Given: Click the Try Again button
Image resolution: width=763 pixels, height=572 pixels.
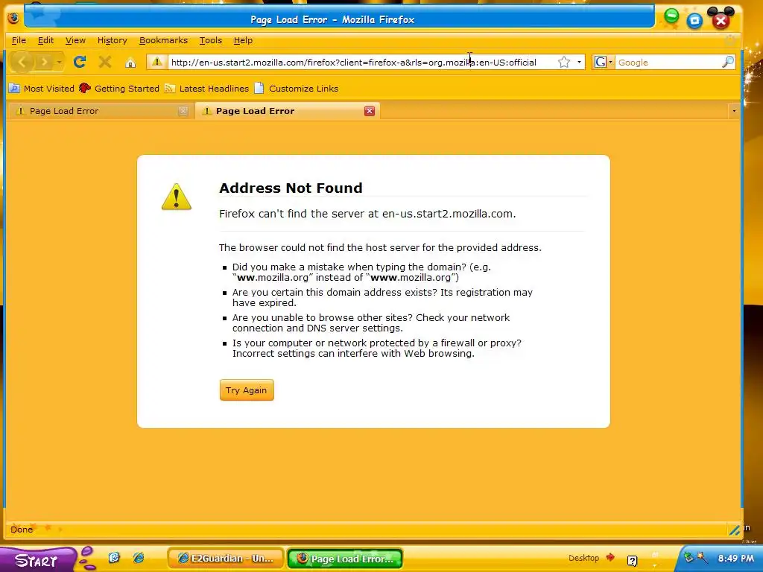Looking at the screenshot, I should (x=247, y=390).
